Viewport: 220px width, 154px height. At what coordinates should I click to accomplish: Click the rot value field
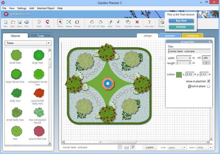pos(206,58)
